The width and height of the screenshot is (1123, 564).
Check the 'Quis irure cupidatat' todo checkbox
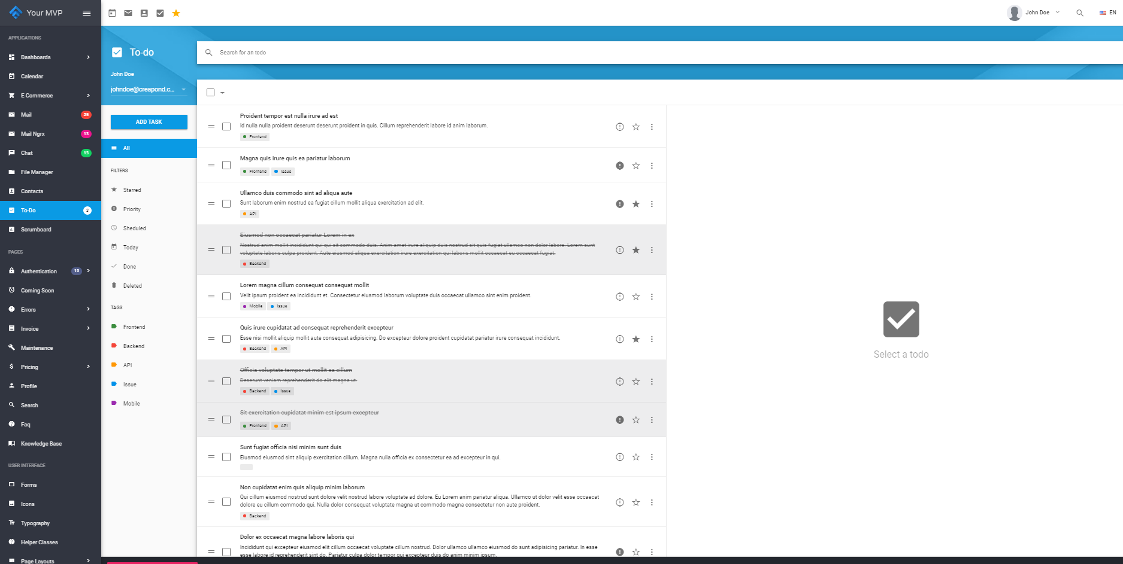tap(226, 339)
